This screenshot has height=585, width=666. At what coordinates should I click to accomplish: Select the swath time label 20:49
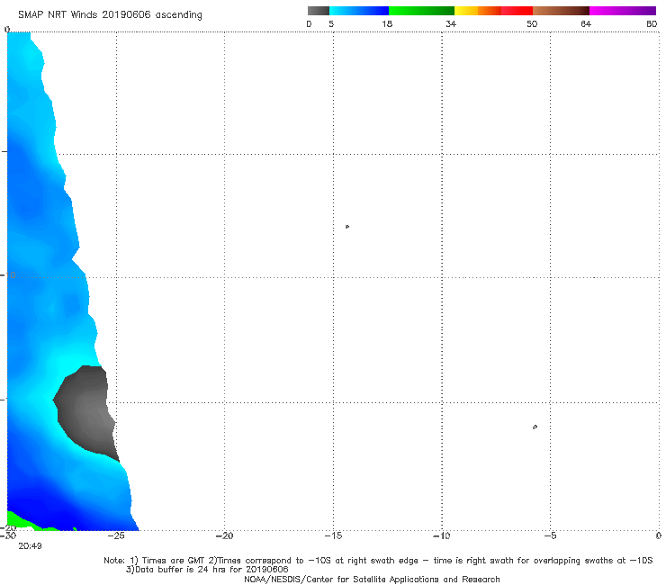pyautogui.click(x=30, y=546)
